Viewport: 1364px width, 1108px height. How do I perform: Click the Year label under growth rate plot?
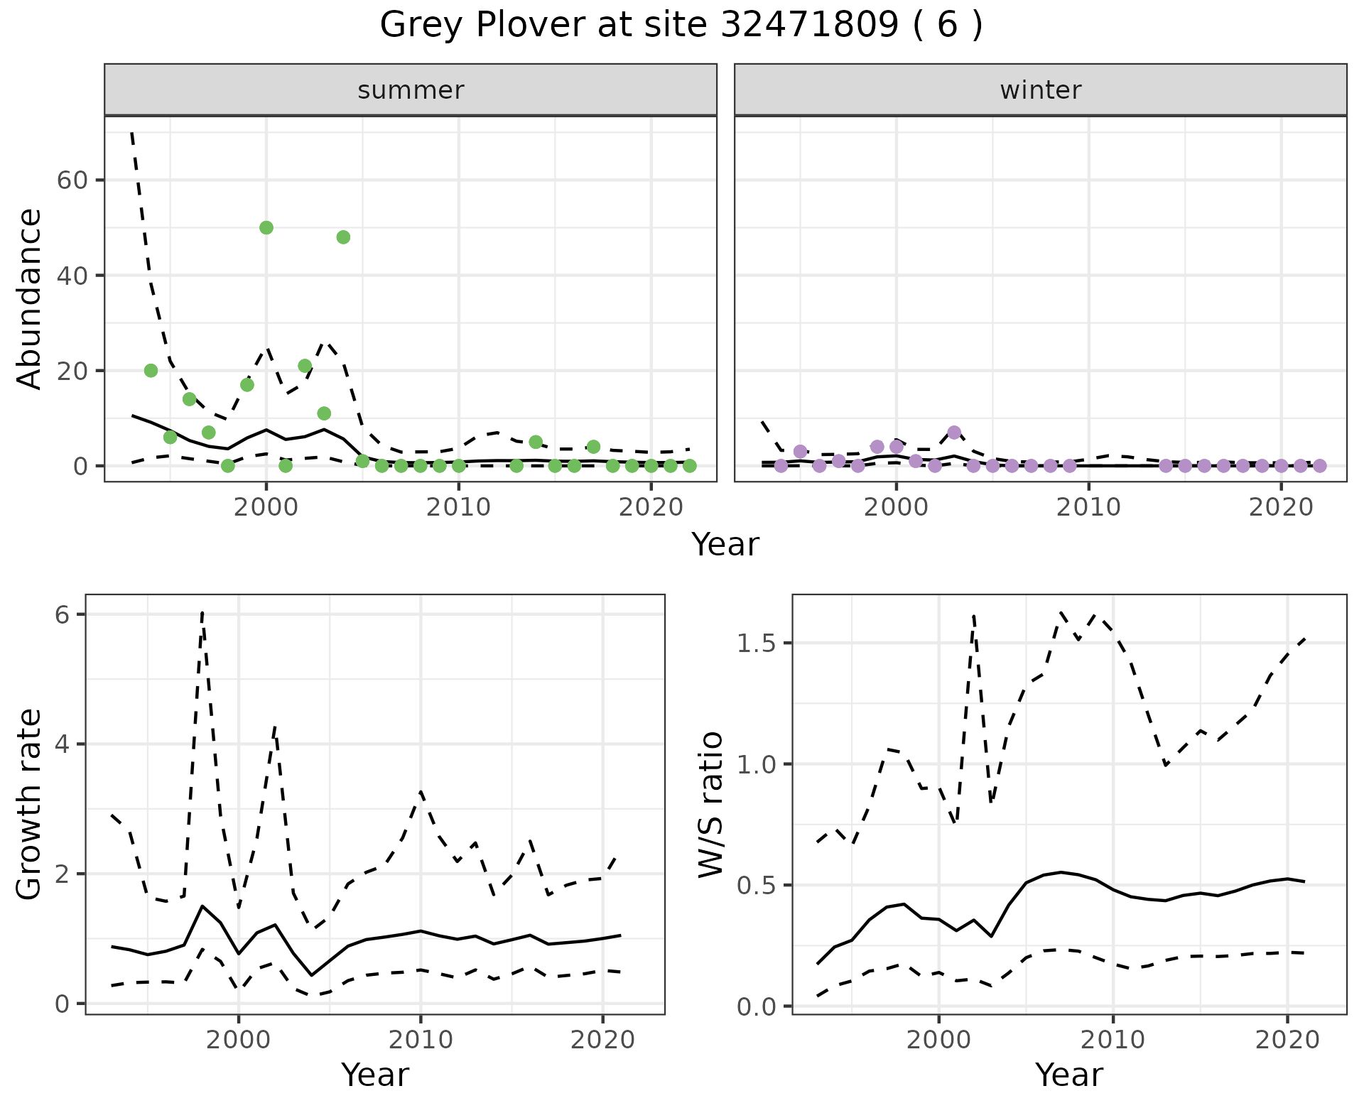pyautogui.click(x=375, y=1075)
